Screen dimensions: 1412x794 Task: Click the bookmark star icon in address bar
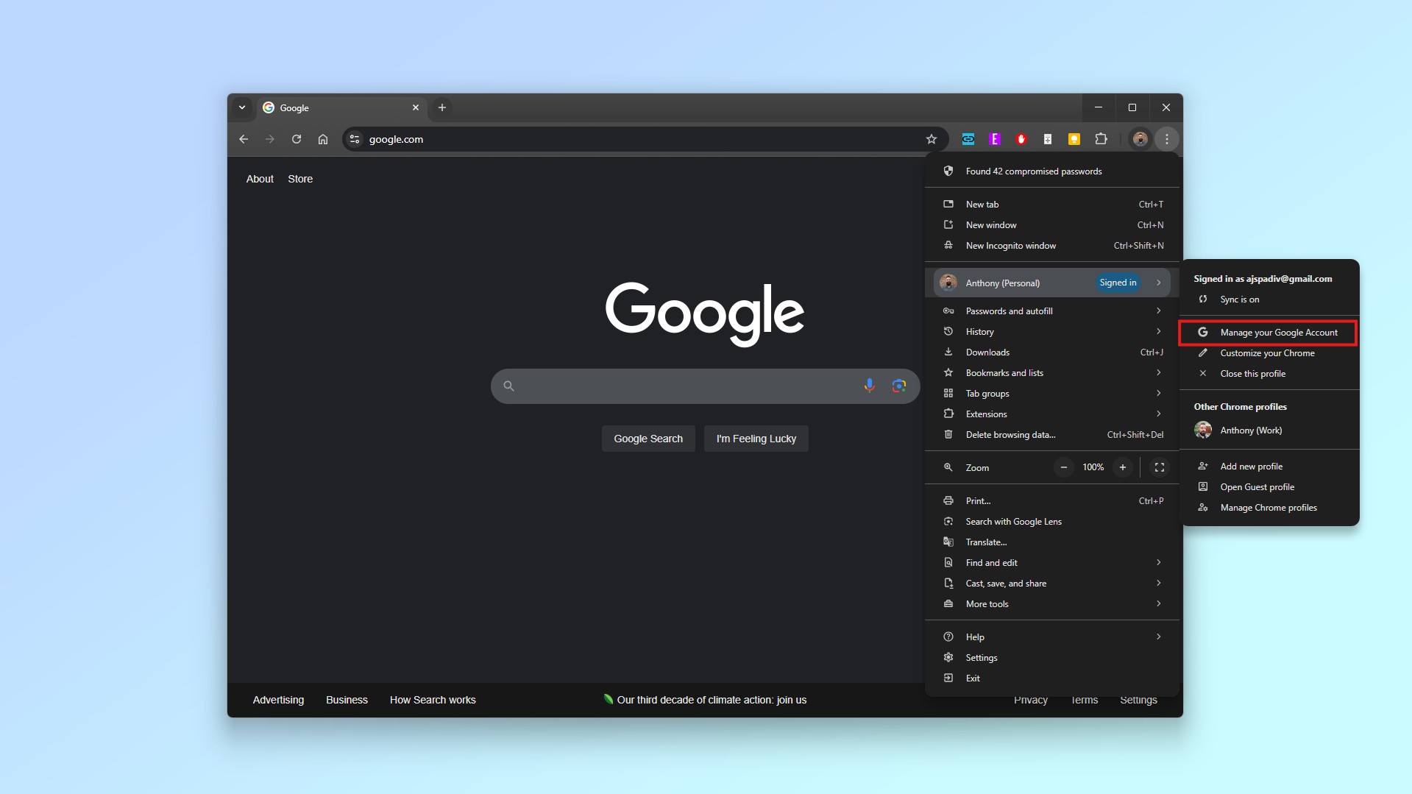coord(931,139)
